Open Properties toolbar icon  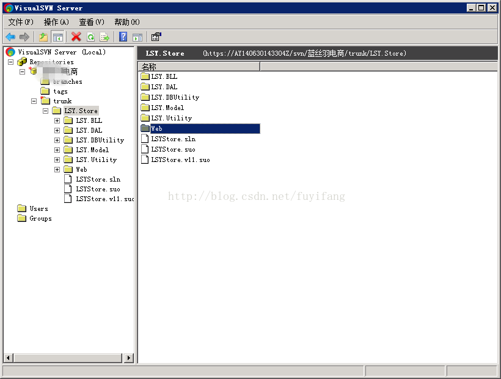point(156,37)
